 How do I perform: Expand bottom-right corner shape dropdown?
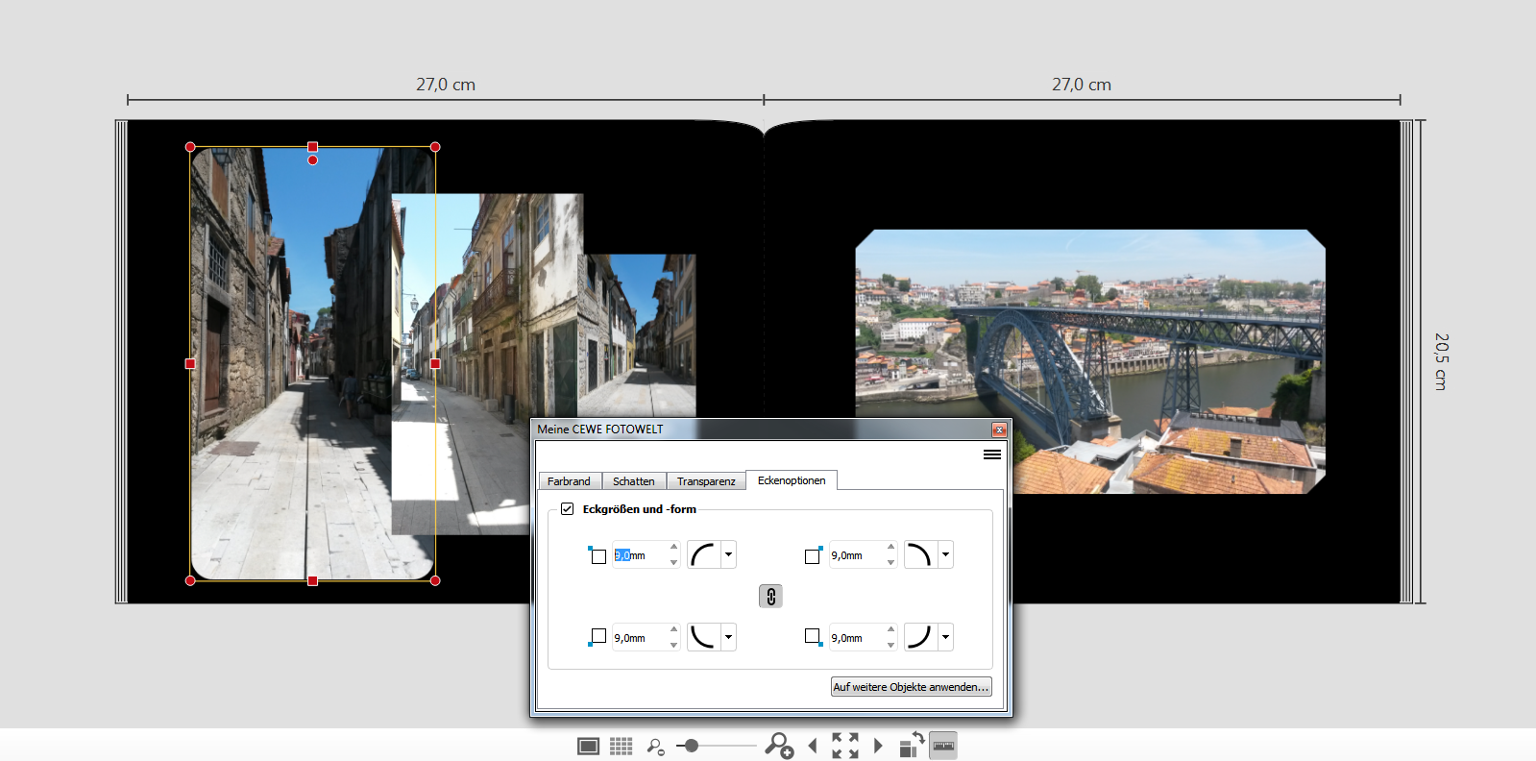click(x=945, y=637)
